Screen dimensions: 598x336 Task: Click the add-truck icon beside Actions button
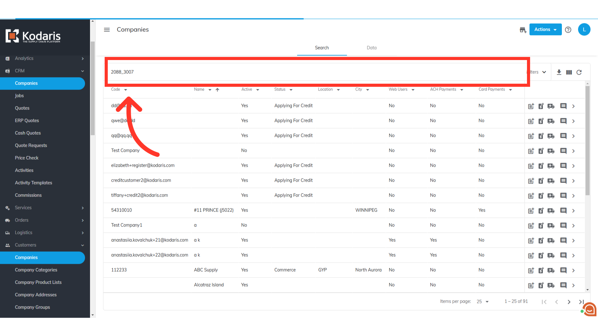pyautogui.click(x=523, y=30)
